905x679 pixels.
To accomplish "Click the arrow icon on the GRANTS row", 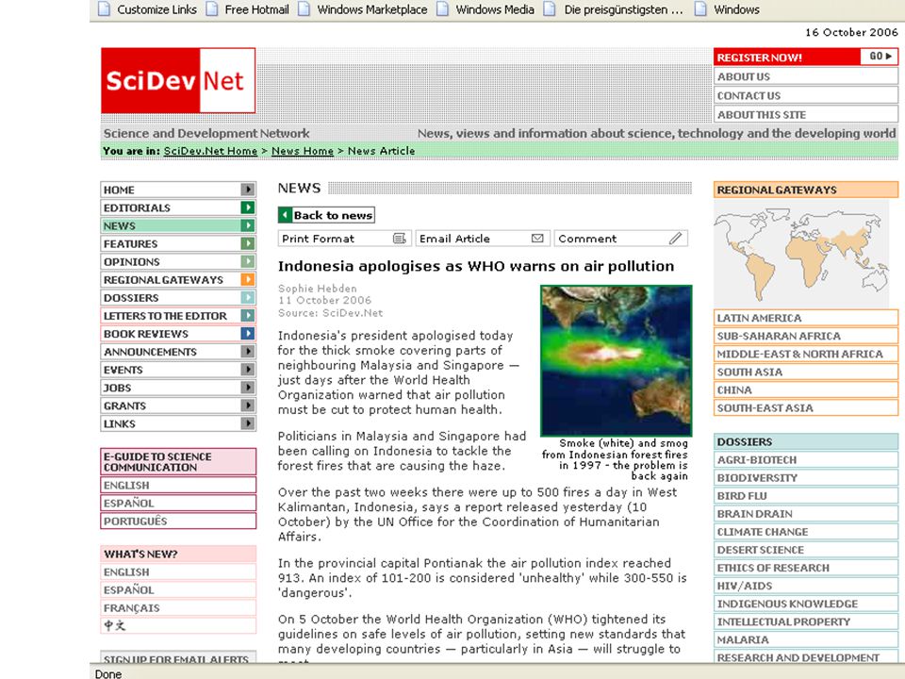I will point(248,406).
